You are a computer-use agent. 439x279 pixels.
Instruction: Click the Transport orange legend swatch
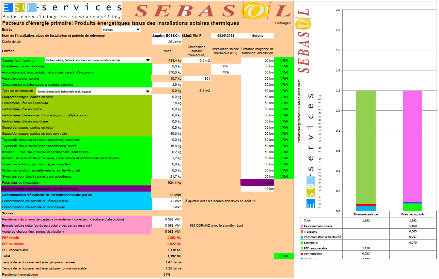coord(302,232)
